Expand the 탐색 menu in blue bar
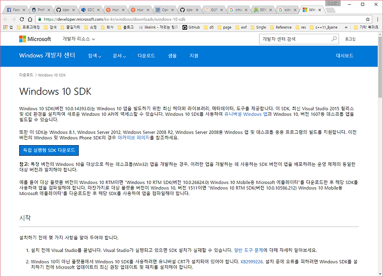383x277 pixels. [x=95, y=56]
